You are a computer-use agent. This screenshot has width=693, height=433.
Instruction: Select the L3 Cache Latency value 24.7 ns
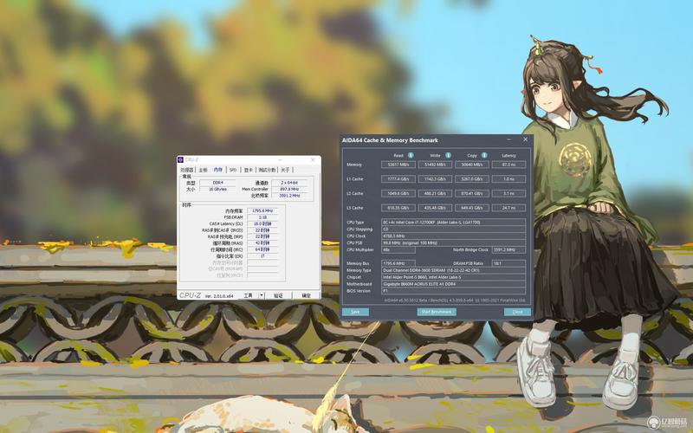point(509,208)
